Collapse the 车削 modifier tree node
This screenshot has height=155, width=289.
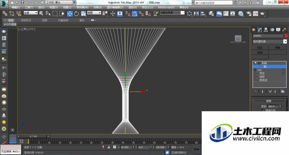[x=259, y=63]
